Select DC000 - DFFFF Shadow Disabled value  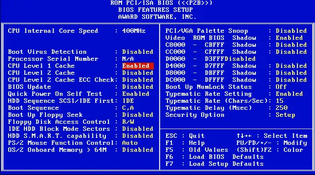291,80
